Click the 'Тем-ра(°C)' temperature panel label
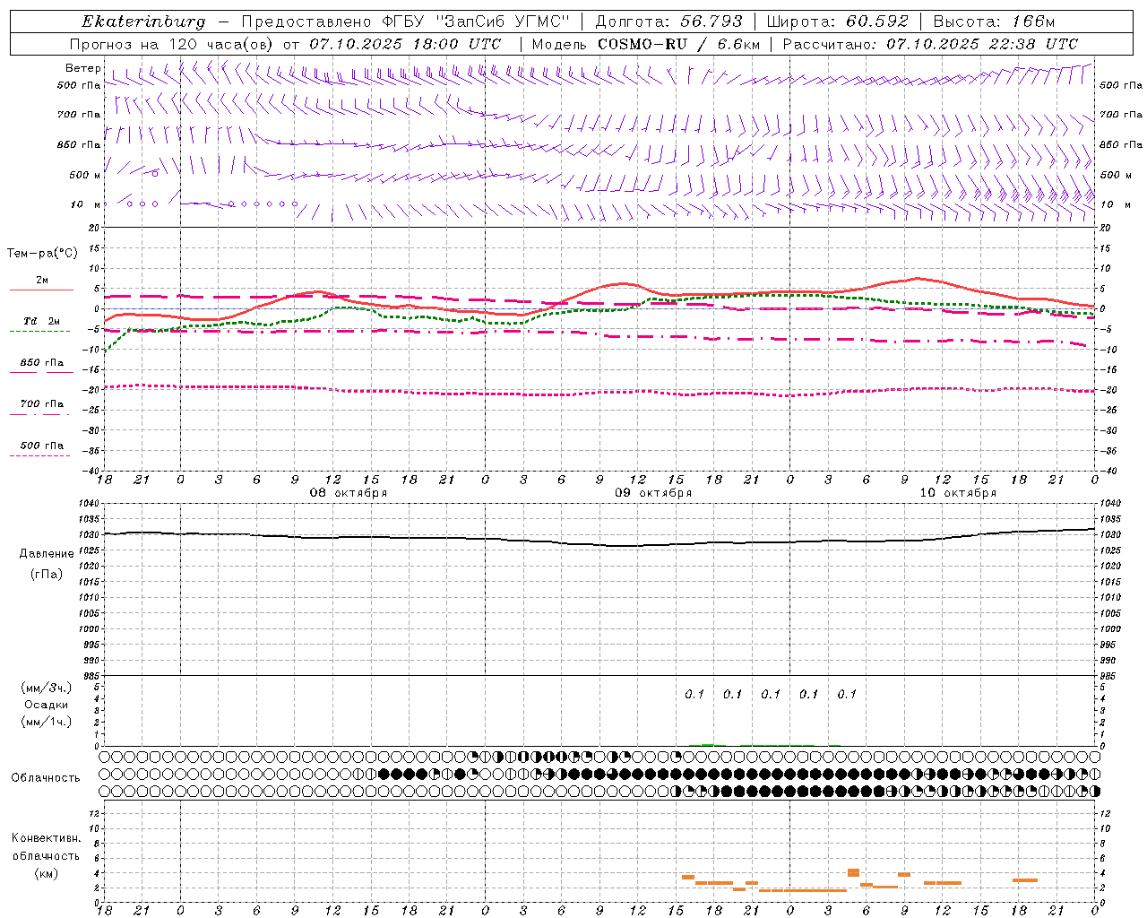 point(42,253)
